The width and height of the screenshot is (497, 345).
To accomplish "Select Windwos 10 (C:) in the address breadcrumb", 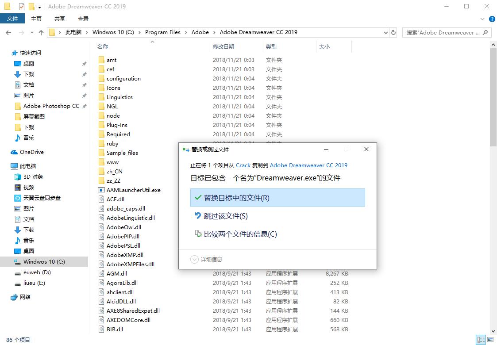I will [113, 32].
